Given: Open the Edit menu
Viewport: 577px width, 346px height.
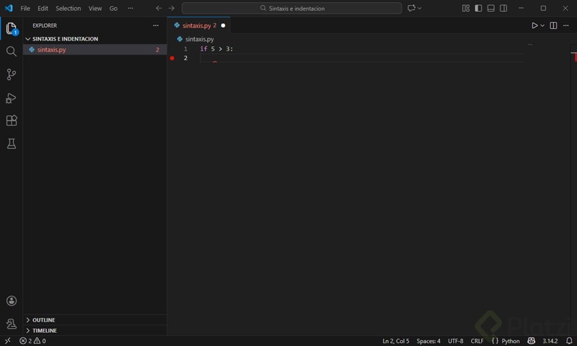Looking at the screenshot, I should click(43, 8).
